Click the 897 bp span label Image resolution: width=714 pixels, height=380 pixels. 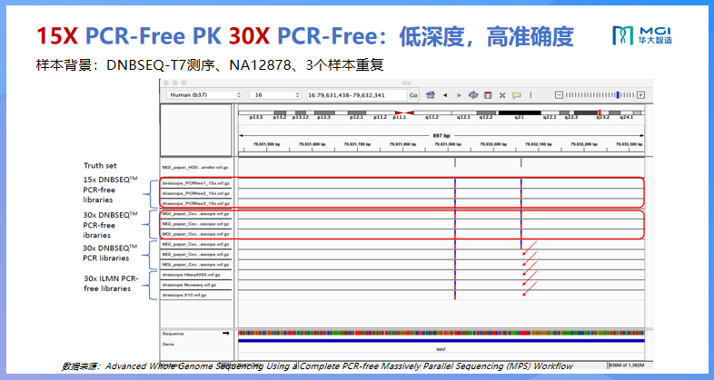(x=441, y=135)
